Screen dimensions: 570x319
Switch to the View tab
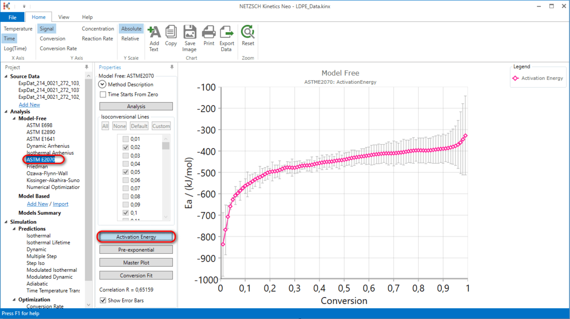[x=64, y=17]
